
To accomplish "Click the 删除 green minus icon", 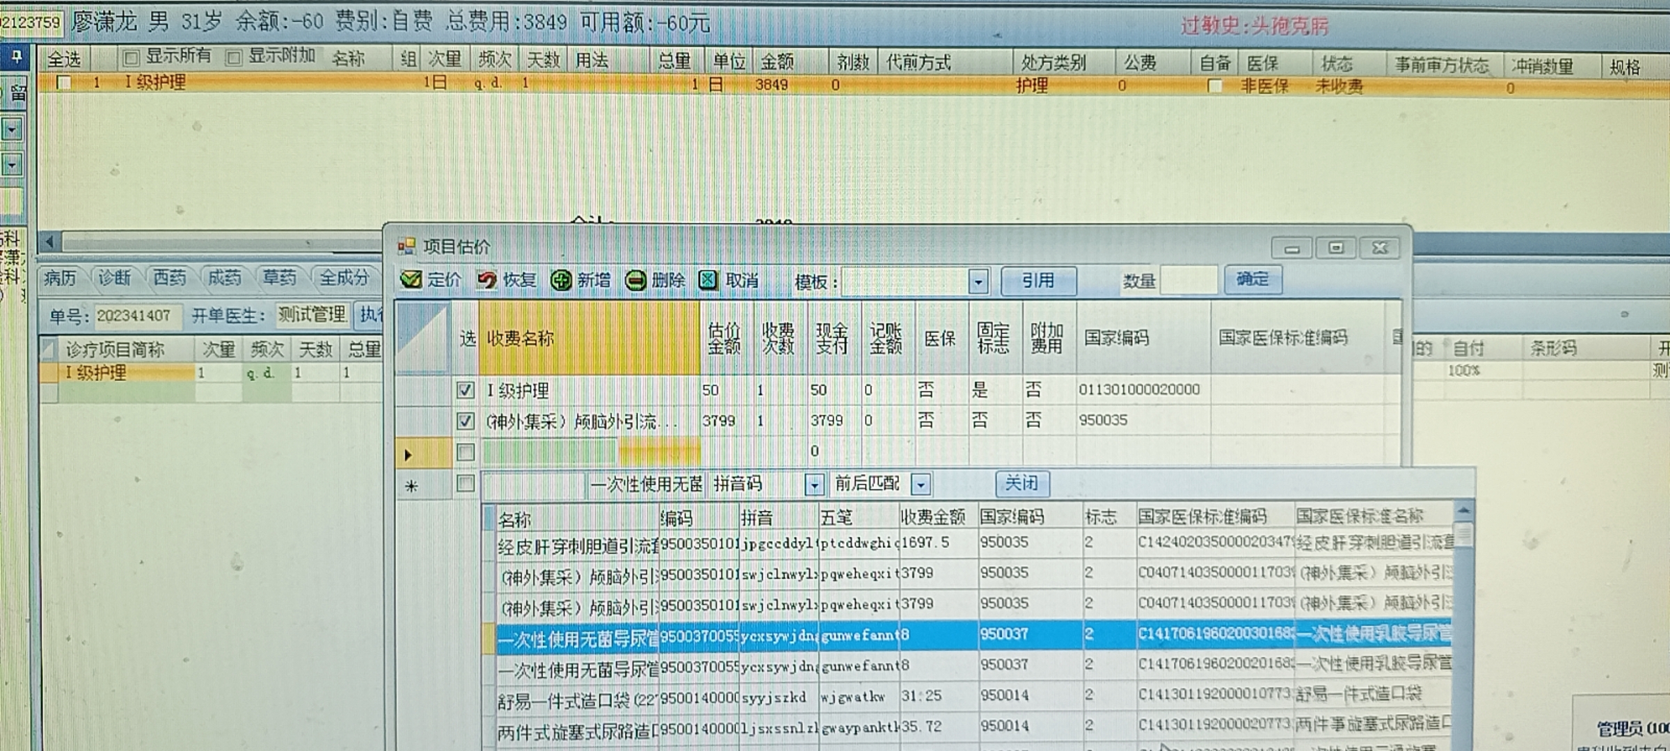I will [635, 280].
